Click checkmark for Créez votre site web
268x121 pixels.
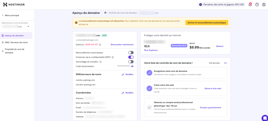pos(149,89)
